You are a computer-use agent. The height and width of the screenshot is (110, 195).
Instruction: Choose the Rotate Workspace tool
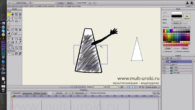16,54
